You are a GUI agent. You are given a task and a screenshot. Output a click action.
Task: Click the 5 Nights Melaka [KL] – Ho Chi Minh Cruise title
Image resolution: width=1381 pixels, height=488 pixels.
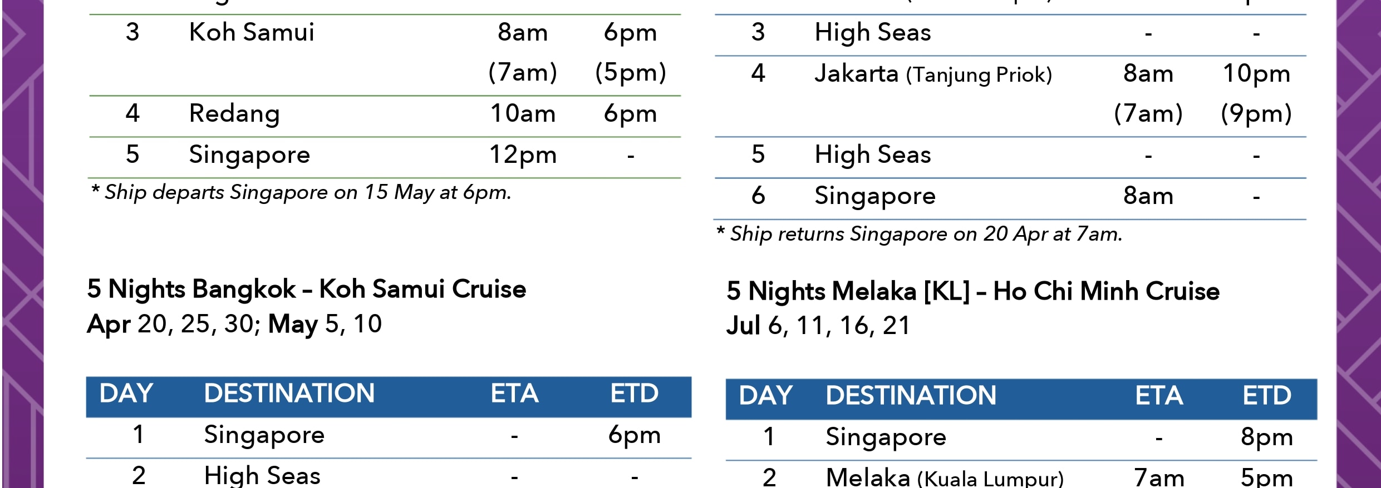(973, 291)
